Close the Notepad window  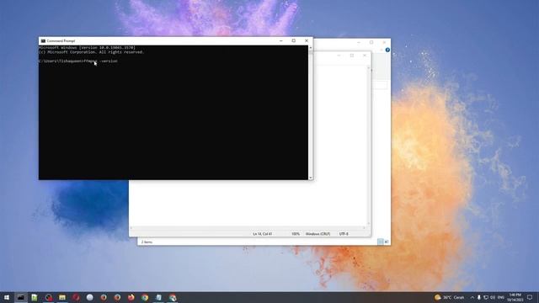365,56
